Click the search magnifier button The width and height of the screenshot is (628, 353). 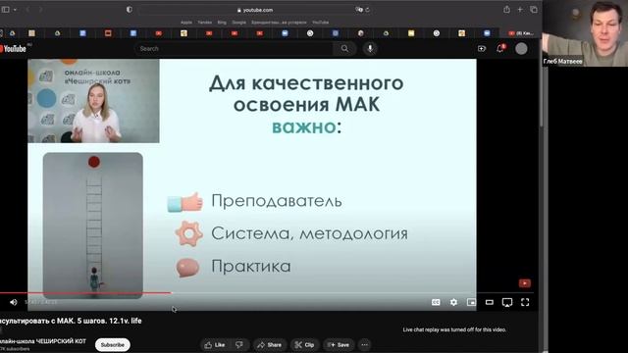[344, 49]
